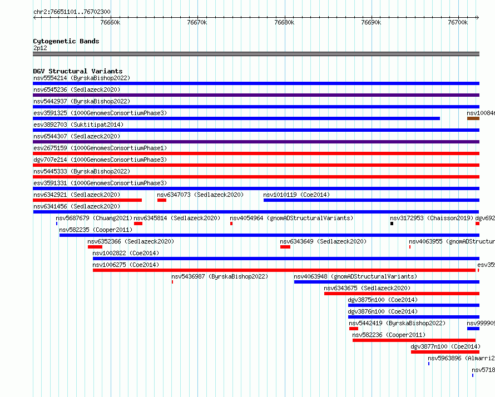
Task: Click the nsv5718 variant label
Action: pos(483,370)
